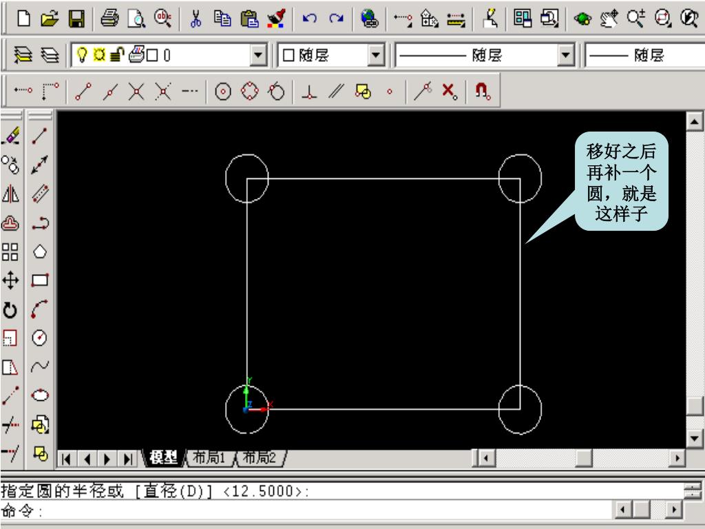Open the AutoCAD DesignCenter

pos(523,19)
